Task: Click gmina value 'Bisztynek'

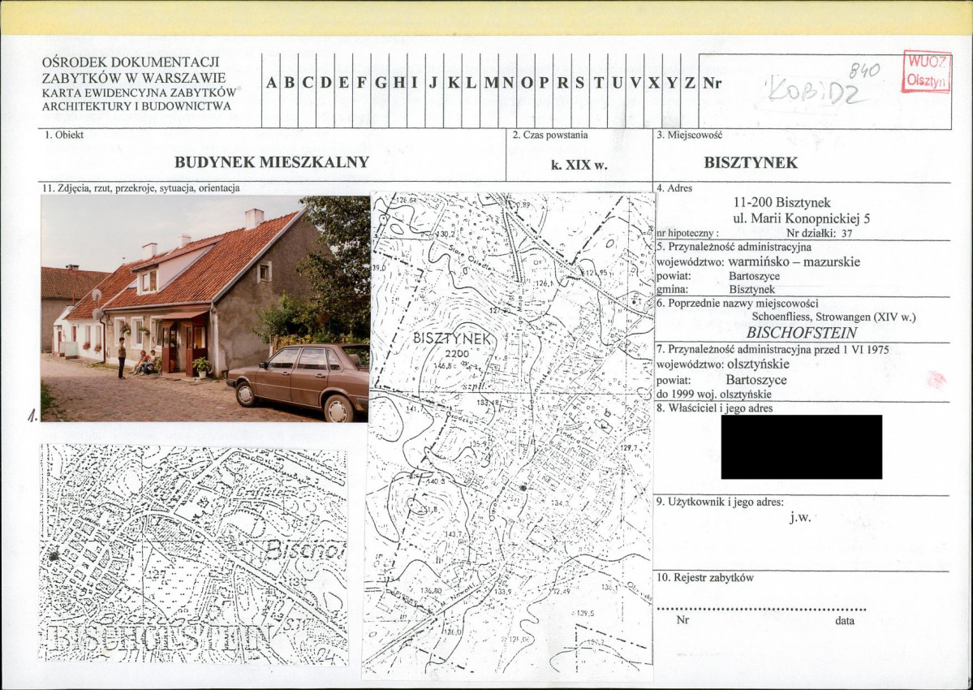Action: coord(752,289)
